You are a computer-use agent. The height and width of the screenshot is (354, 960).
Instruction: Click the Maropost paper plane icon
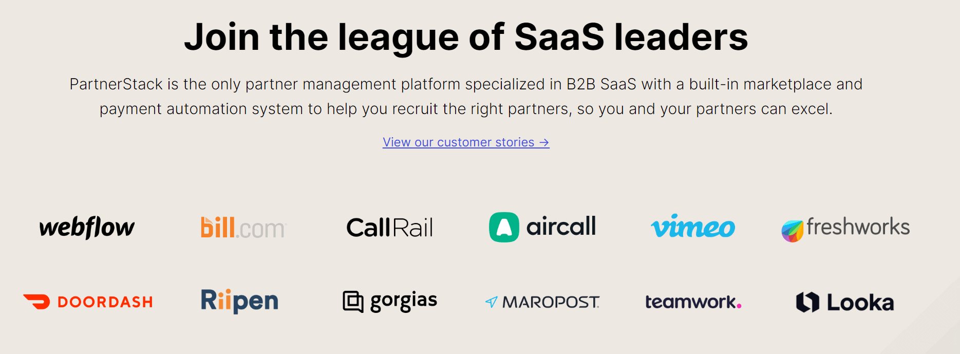click(491, 302)
